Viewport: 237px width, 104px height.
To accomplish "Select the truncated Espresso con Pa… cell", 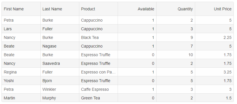I will pos(98,72).
